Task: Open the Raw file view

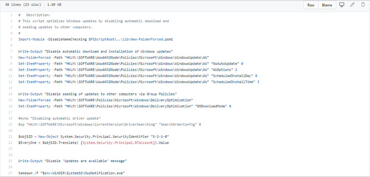Action: click(311, 5)
